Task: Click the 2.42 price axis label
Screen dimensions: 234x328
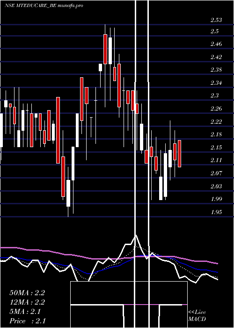Action: pyautogui.click(x=216, y=57)
